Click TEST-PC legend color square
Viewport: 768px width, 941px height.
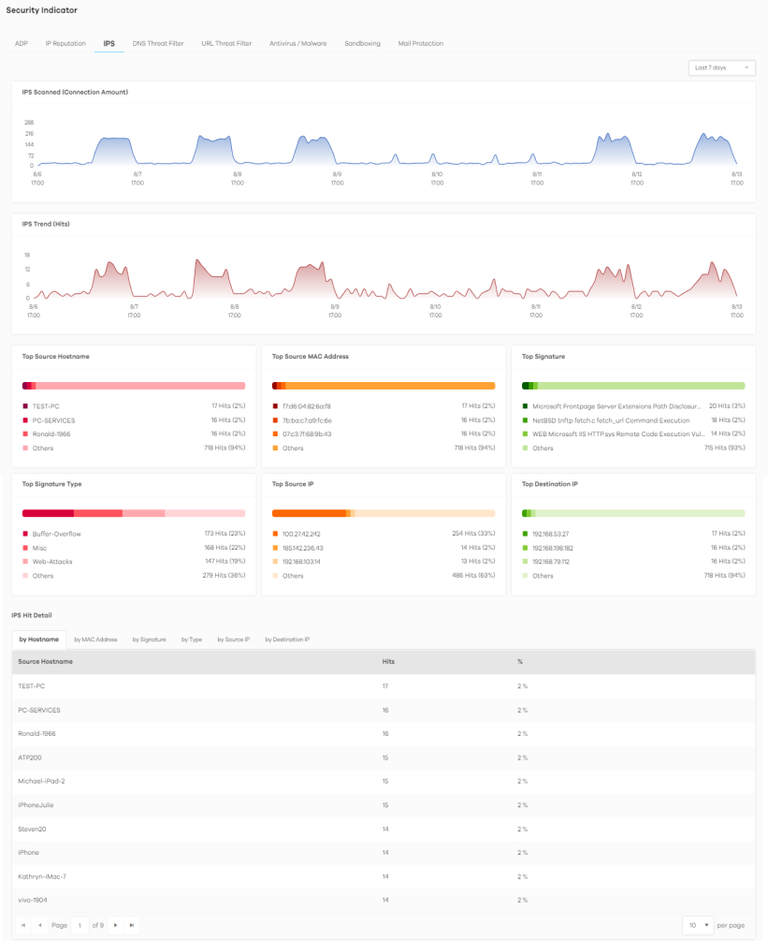[24, 406]
